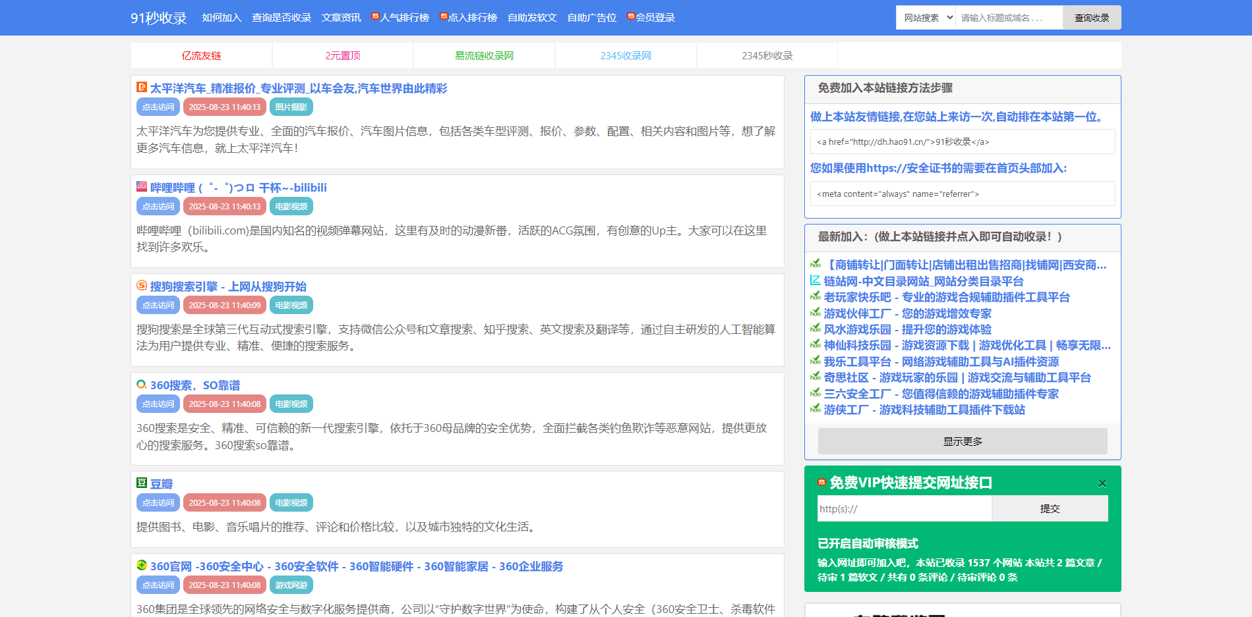Open the 神仙科技乐园 游戏资源下载 link
This screenshot has width=1252, height=617.
tap(967, 345)
